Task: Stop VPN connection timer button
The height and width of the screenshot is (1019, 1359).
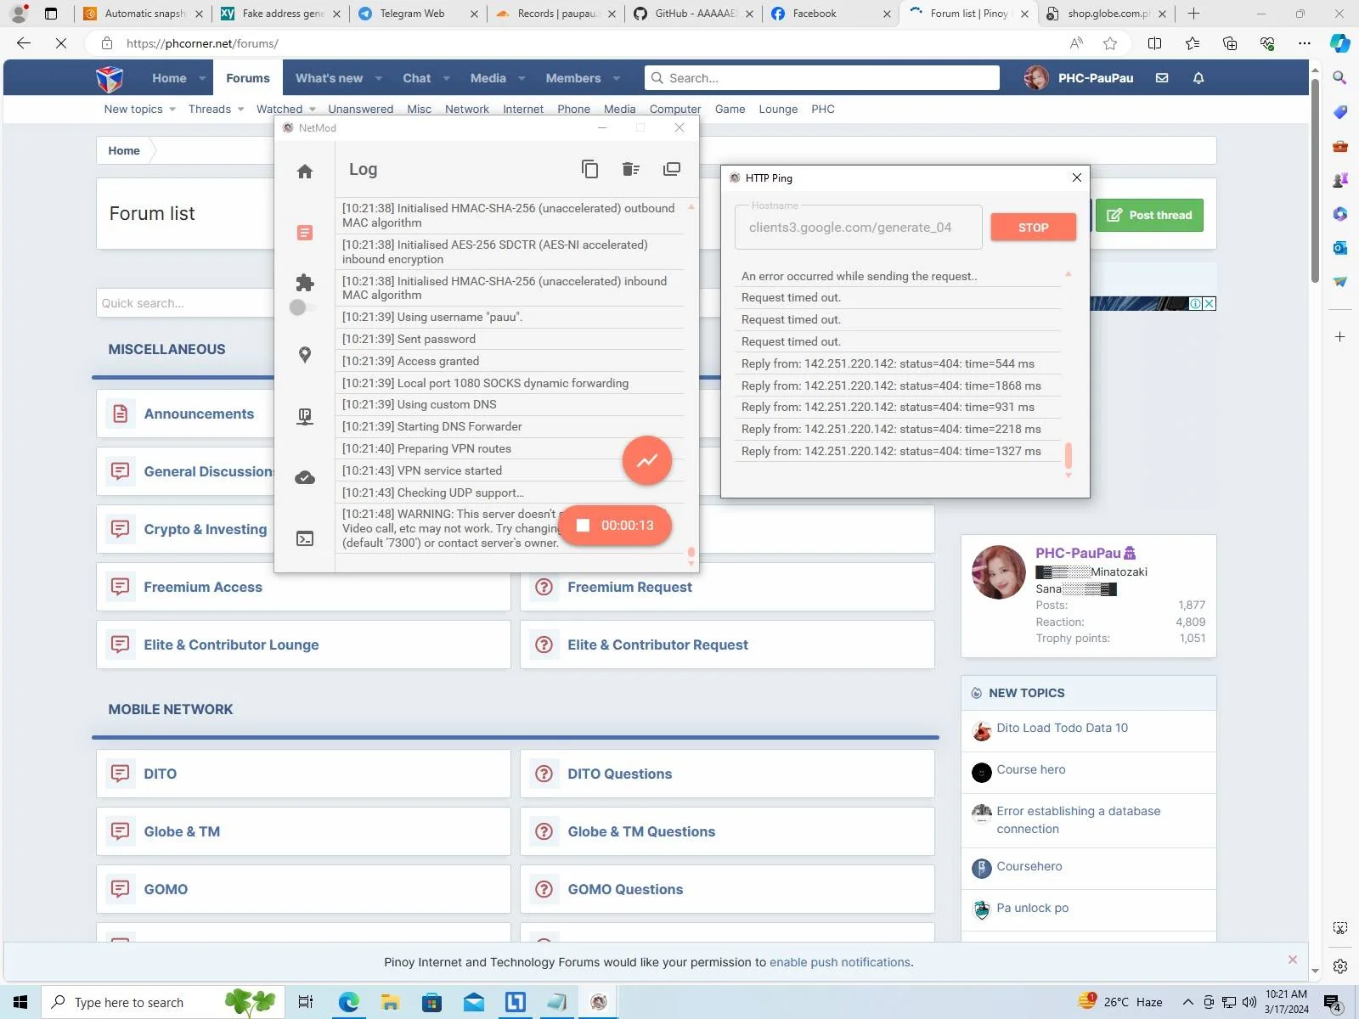Action: 616,526
